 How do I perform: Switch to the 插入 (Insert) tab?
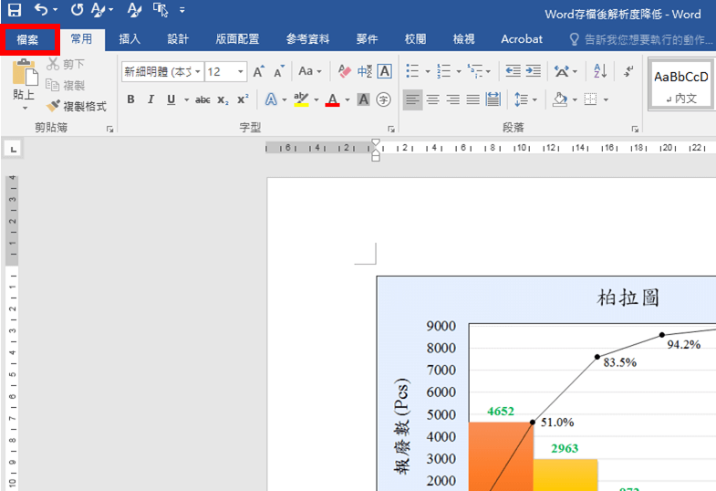coord(130,39)
